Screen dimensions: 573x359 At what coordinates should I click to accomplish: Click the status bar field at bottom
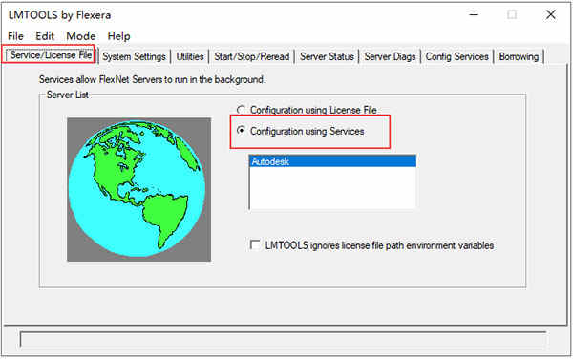click(284, 339)
